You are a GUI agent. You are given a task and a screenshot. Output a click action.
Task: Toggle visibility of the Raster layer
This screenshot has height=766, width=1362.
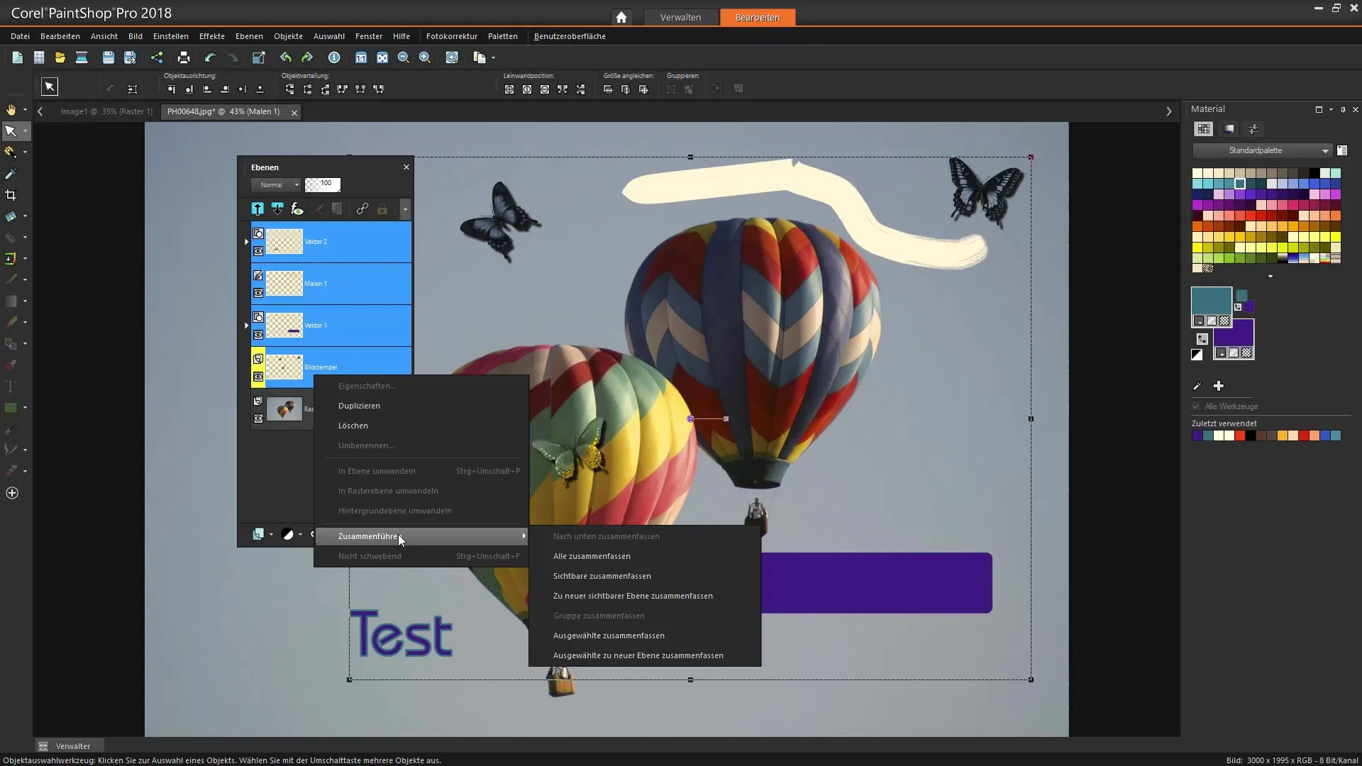click(258, 418)
